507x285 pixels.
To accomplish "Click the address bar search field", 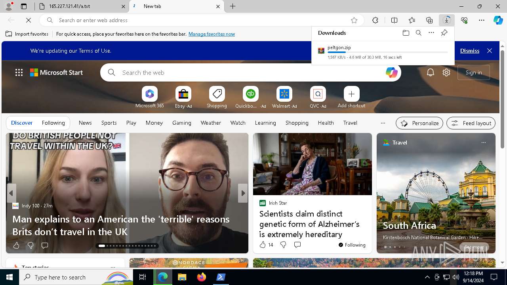I will [x=202, y=20].
